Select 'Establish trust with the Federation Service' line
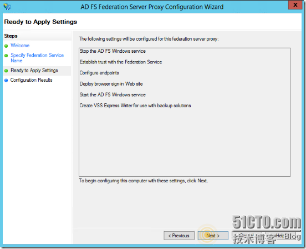Image resolution: width=306 pixels, height=249 pixels. (x=121, y=62)
